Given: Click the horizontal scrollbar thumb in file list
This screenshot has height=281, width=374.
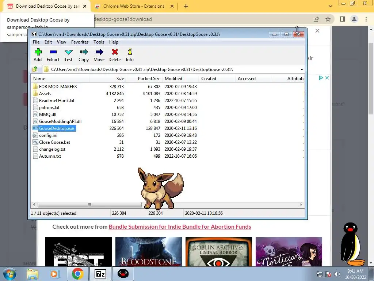Looking at the screenshot, I should pyautogui.click(x=89, y=205).
